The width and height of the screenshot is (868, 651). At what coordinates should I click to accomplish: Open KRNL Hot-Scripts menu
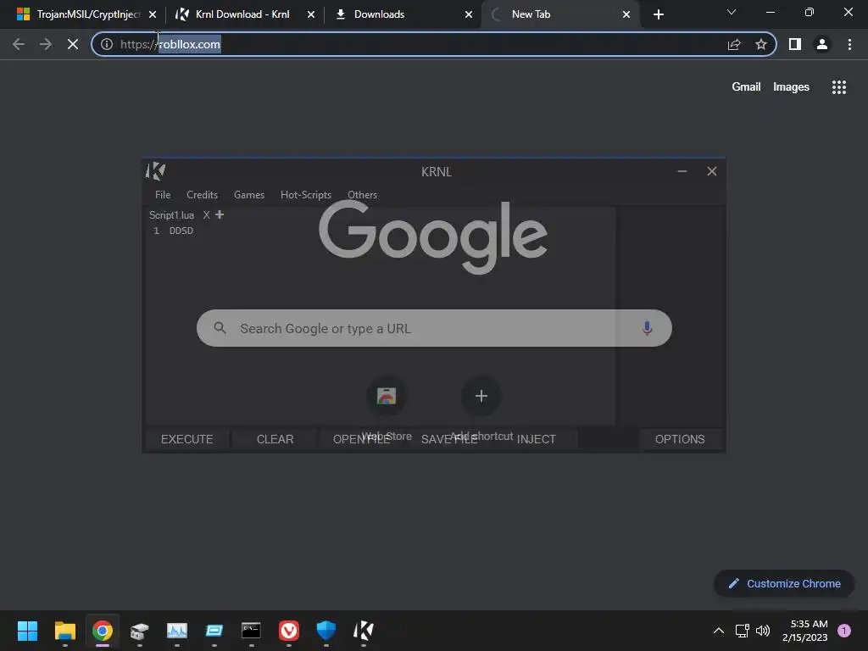coord(305,195)
